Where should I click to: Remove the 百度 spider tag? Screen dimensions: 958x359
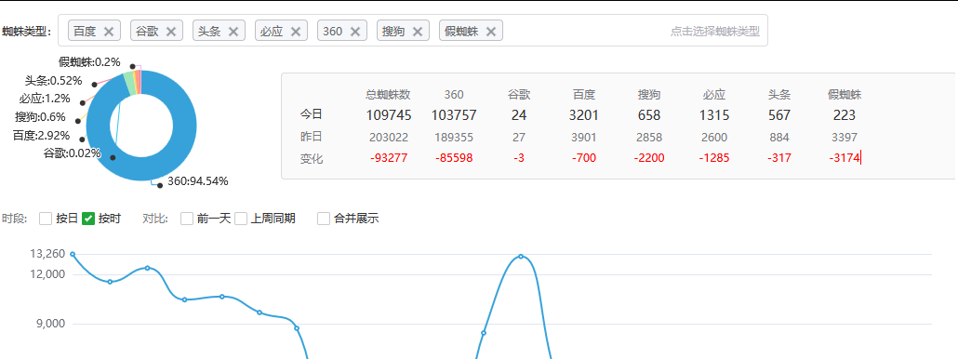tap(109, 31)
